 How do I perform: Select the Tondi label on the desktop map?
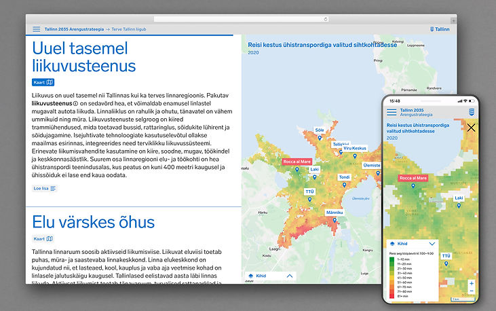pyautogui.click(x=344, y=177)
